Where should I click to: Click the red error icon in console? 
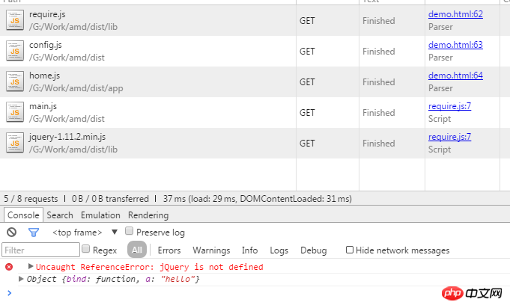pyautogui.click(x=9, y=267)
